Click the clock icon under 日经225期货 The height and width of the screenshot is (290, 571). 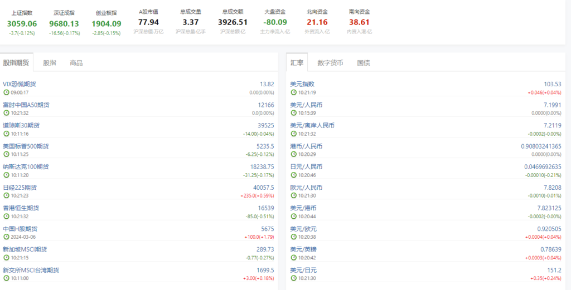coord(6,196)
